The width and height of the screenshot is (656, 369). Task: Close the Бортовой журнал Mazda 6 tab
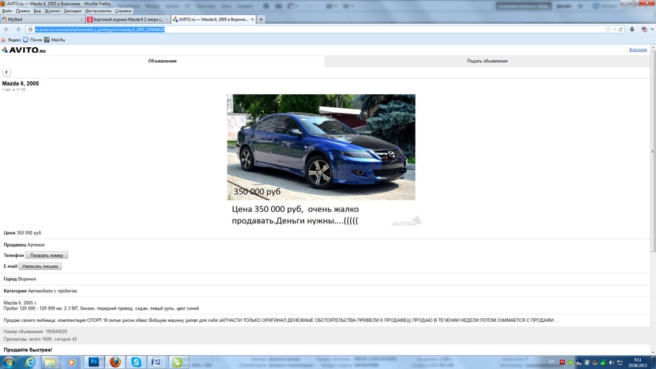167,20
